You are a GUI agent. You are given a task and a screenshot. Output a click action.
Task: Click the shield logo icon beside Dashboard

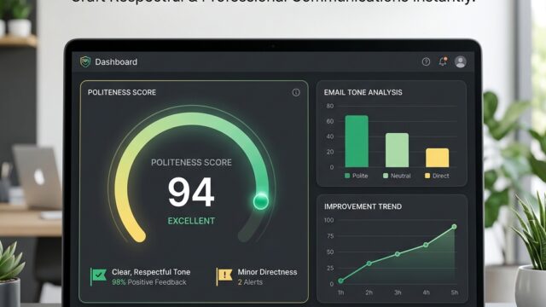tap(85, 61)
